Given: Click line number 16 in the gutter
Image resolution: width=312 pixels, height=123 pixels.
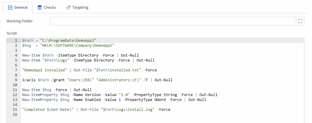Looking at the screenshot, I should tap(15, 115).
